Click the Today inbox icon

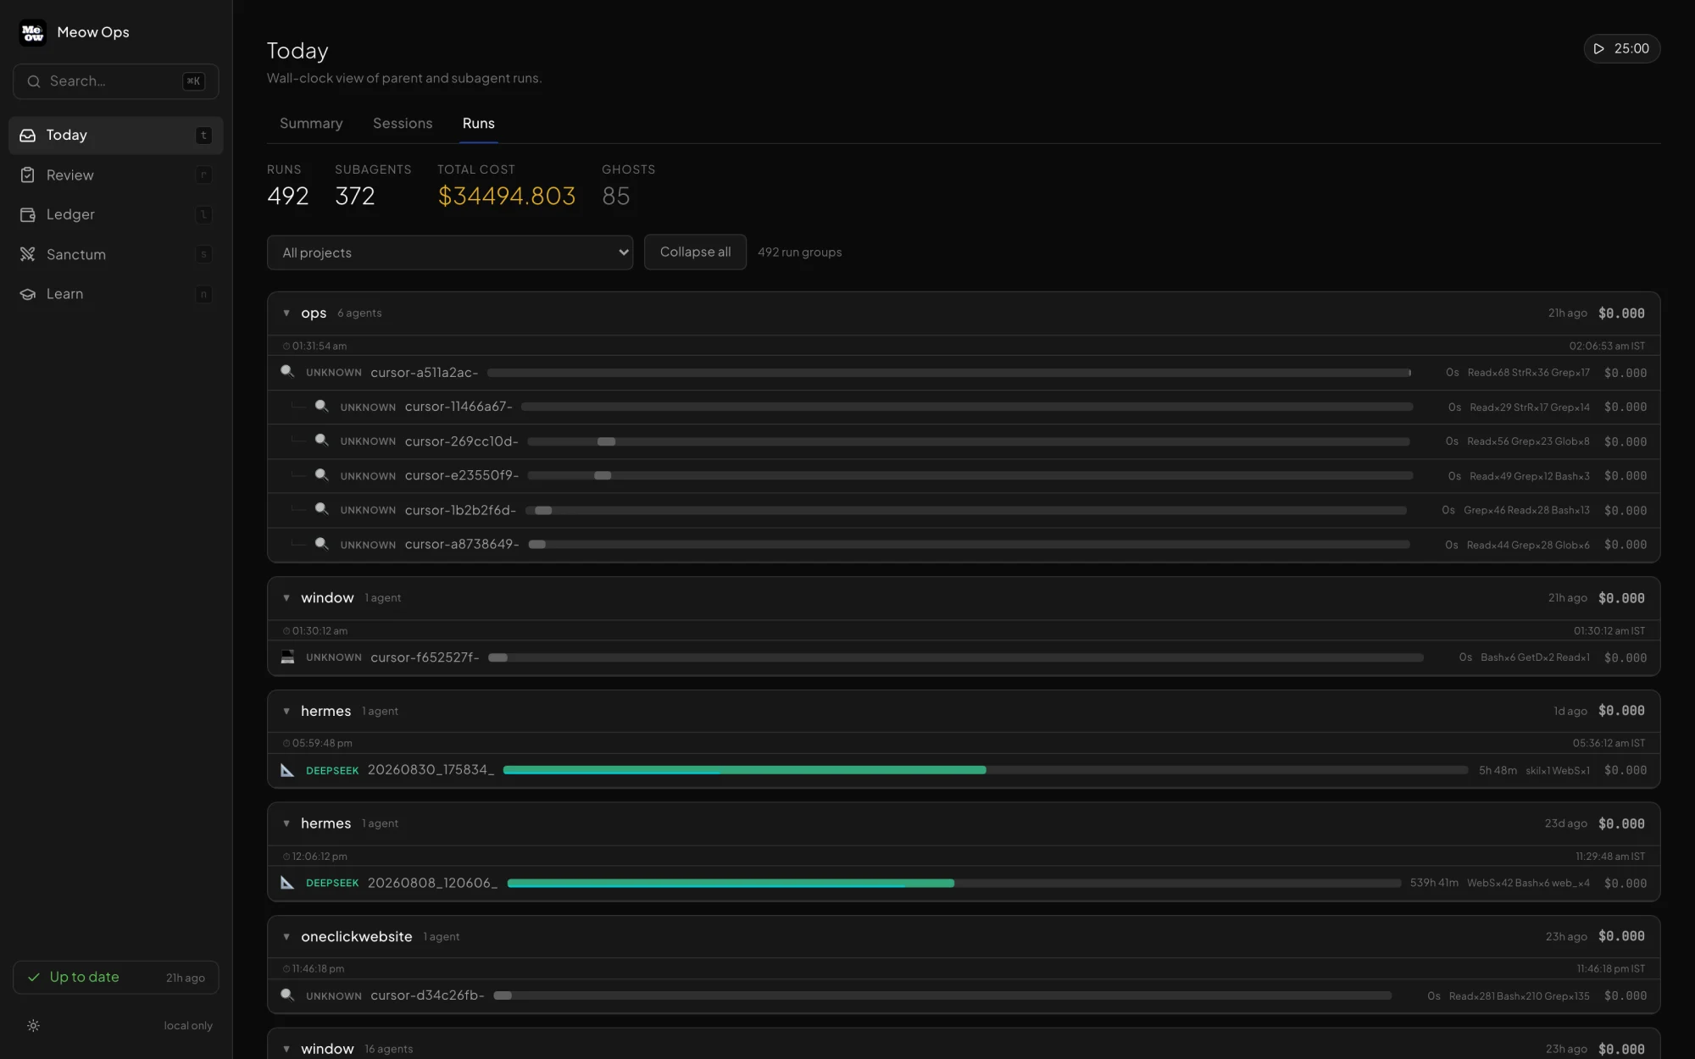(28, 136)
